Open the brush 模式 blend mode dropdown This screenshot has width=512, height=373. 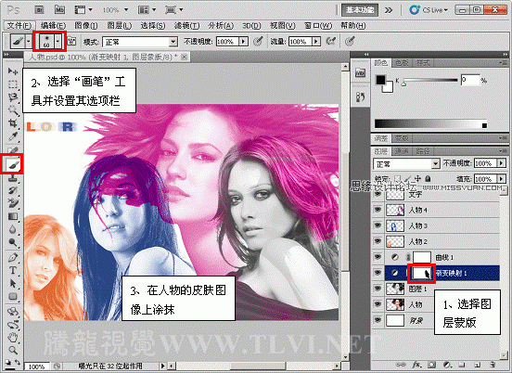pyautogui.click(x=173, y=42)
